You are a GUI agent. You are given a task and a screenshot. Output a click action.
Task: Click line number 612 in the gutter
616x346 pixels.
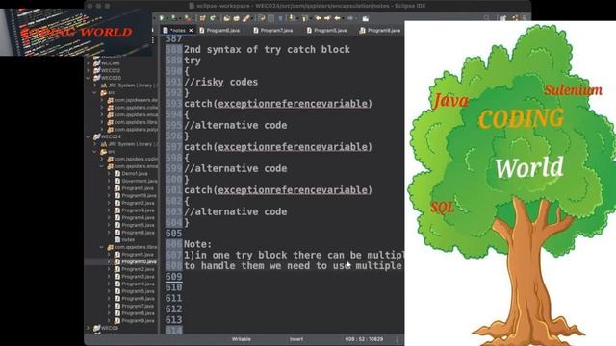pyautogui.click(x=173, y=309)
